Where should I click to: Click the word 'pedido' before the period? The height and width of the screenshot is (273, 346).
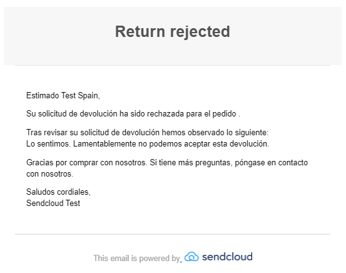(224, 114)
